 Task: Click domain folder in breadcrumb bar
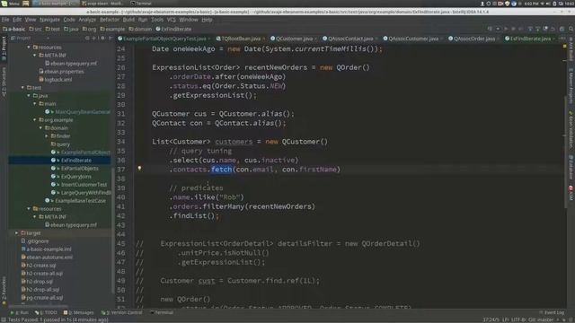click(x=140, y=29)
